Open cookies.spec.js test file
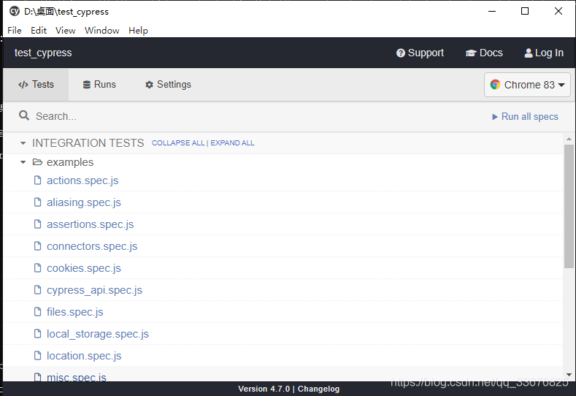Viewport: 576px width, 396px height. (84, 268)
